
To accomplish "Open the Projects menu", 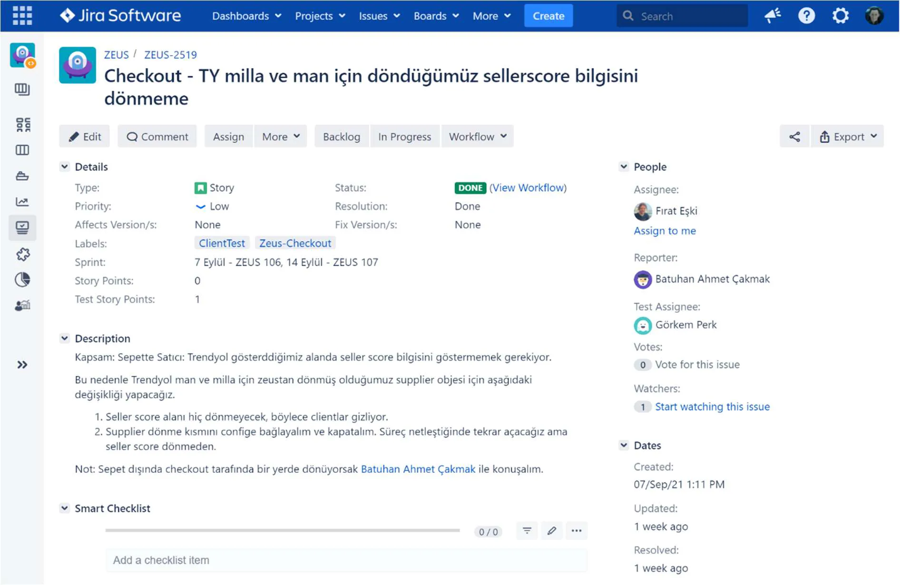I will 320,16.
